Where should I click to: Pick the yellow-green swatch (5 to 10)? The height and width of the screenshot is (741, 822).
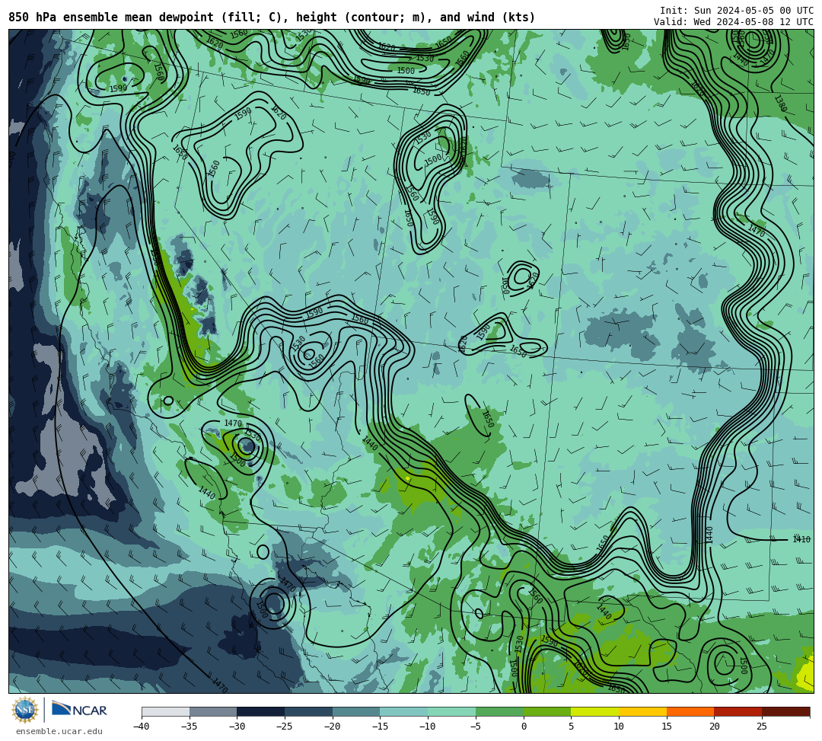point(595,711)
